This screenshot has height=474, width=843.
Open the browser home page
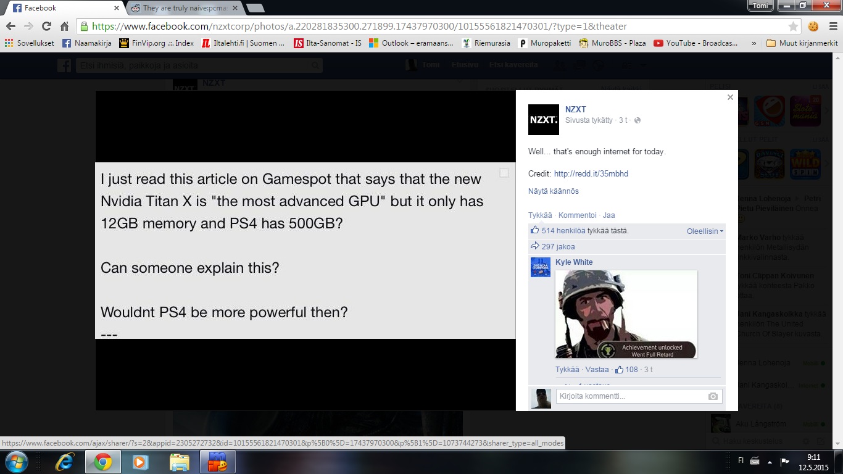click(x=64, y=27)
